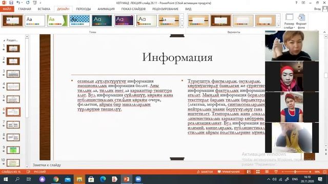This screenshot has width=328, height=184.
Task: Open Microsoft Edge from taskbar
Action: pyautogui.click(x=102, y=179)
